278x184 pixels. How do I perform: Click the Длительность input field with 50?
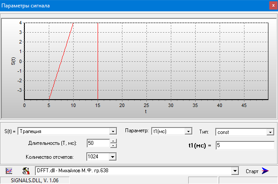pos(97,144)
